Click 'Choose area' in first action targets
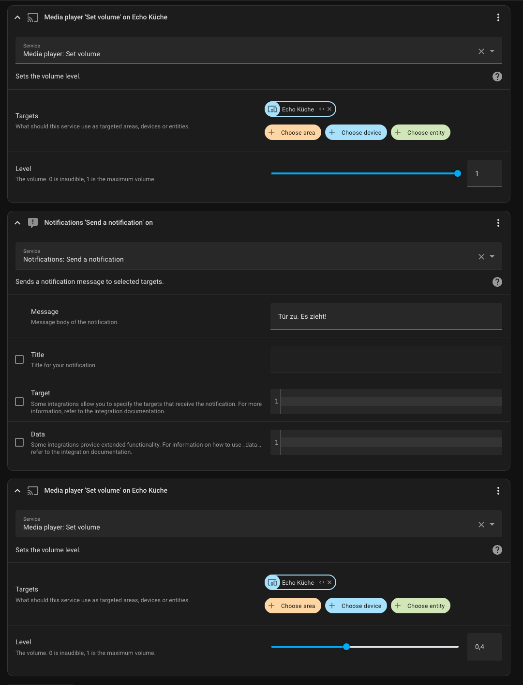The height and width of the screenshot is (685, 523). [x=293, y=133]
